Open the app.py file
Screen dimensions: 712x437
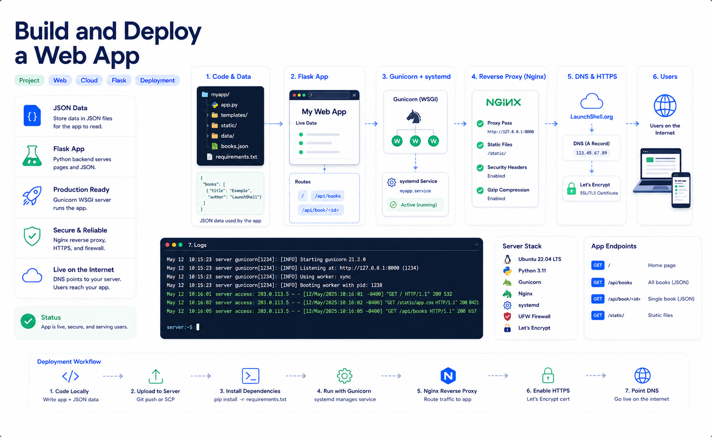(225, 105)
